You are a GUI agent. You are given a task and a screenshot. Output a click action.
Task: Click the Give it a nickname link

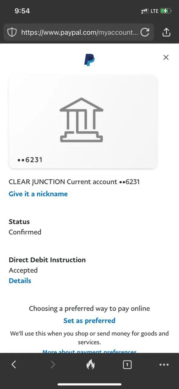click(38, 194)
